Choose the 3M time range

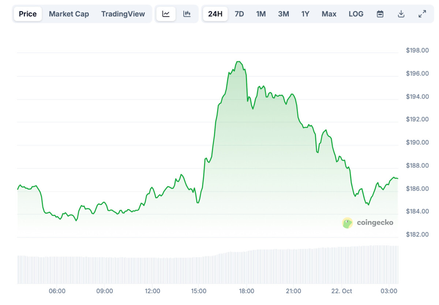tap(284, 14)
